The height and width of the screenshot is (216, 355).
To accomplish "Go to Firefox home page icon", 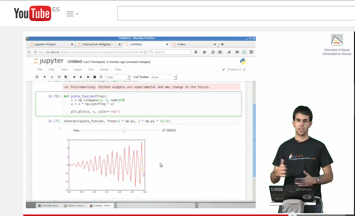I will point(204,52).
